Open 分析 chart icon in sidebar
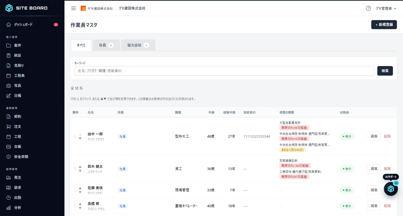The height and width of the screenshot is (216, 403). coord(9,208)
